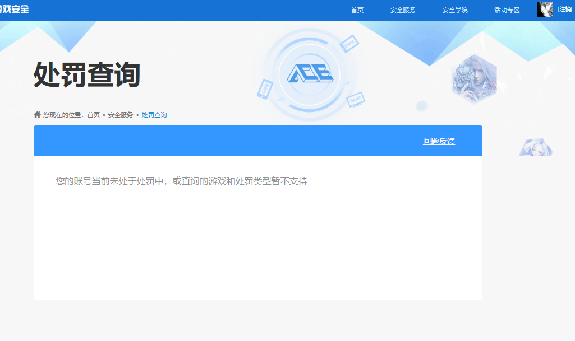
Task: Select the 处罚查询 breadcrumb entry
Action: coord(154,115)
